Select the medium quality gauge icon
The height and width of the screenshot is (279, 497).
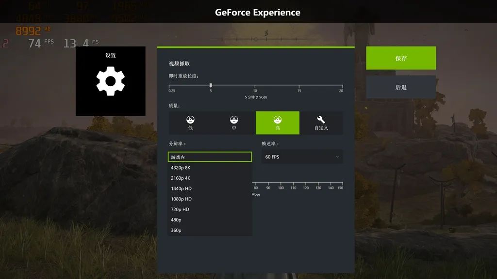point(234,120)
